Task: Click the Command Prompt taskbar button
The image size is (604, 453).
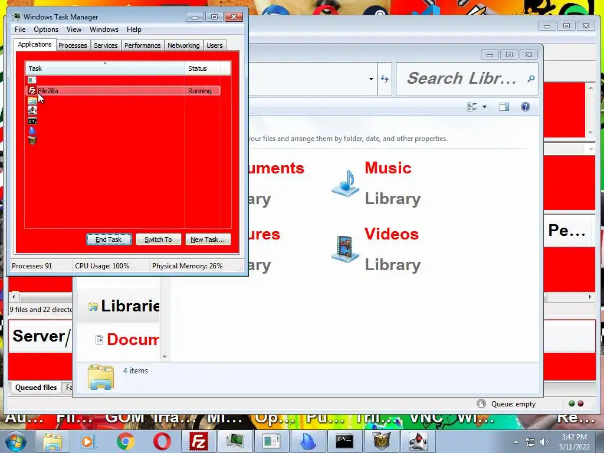Action: pyautogui.click(x=344, y=441)
